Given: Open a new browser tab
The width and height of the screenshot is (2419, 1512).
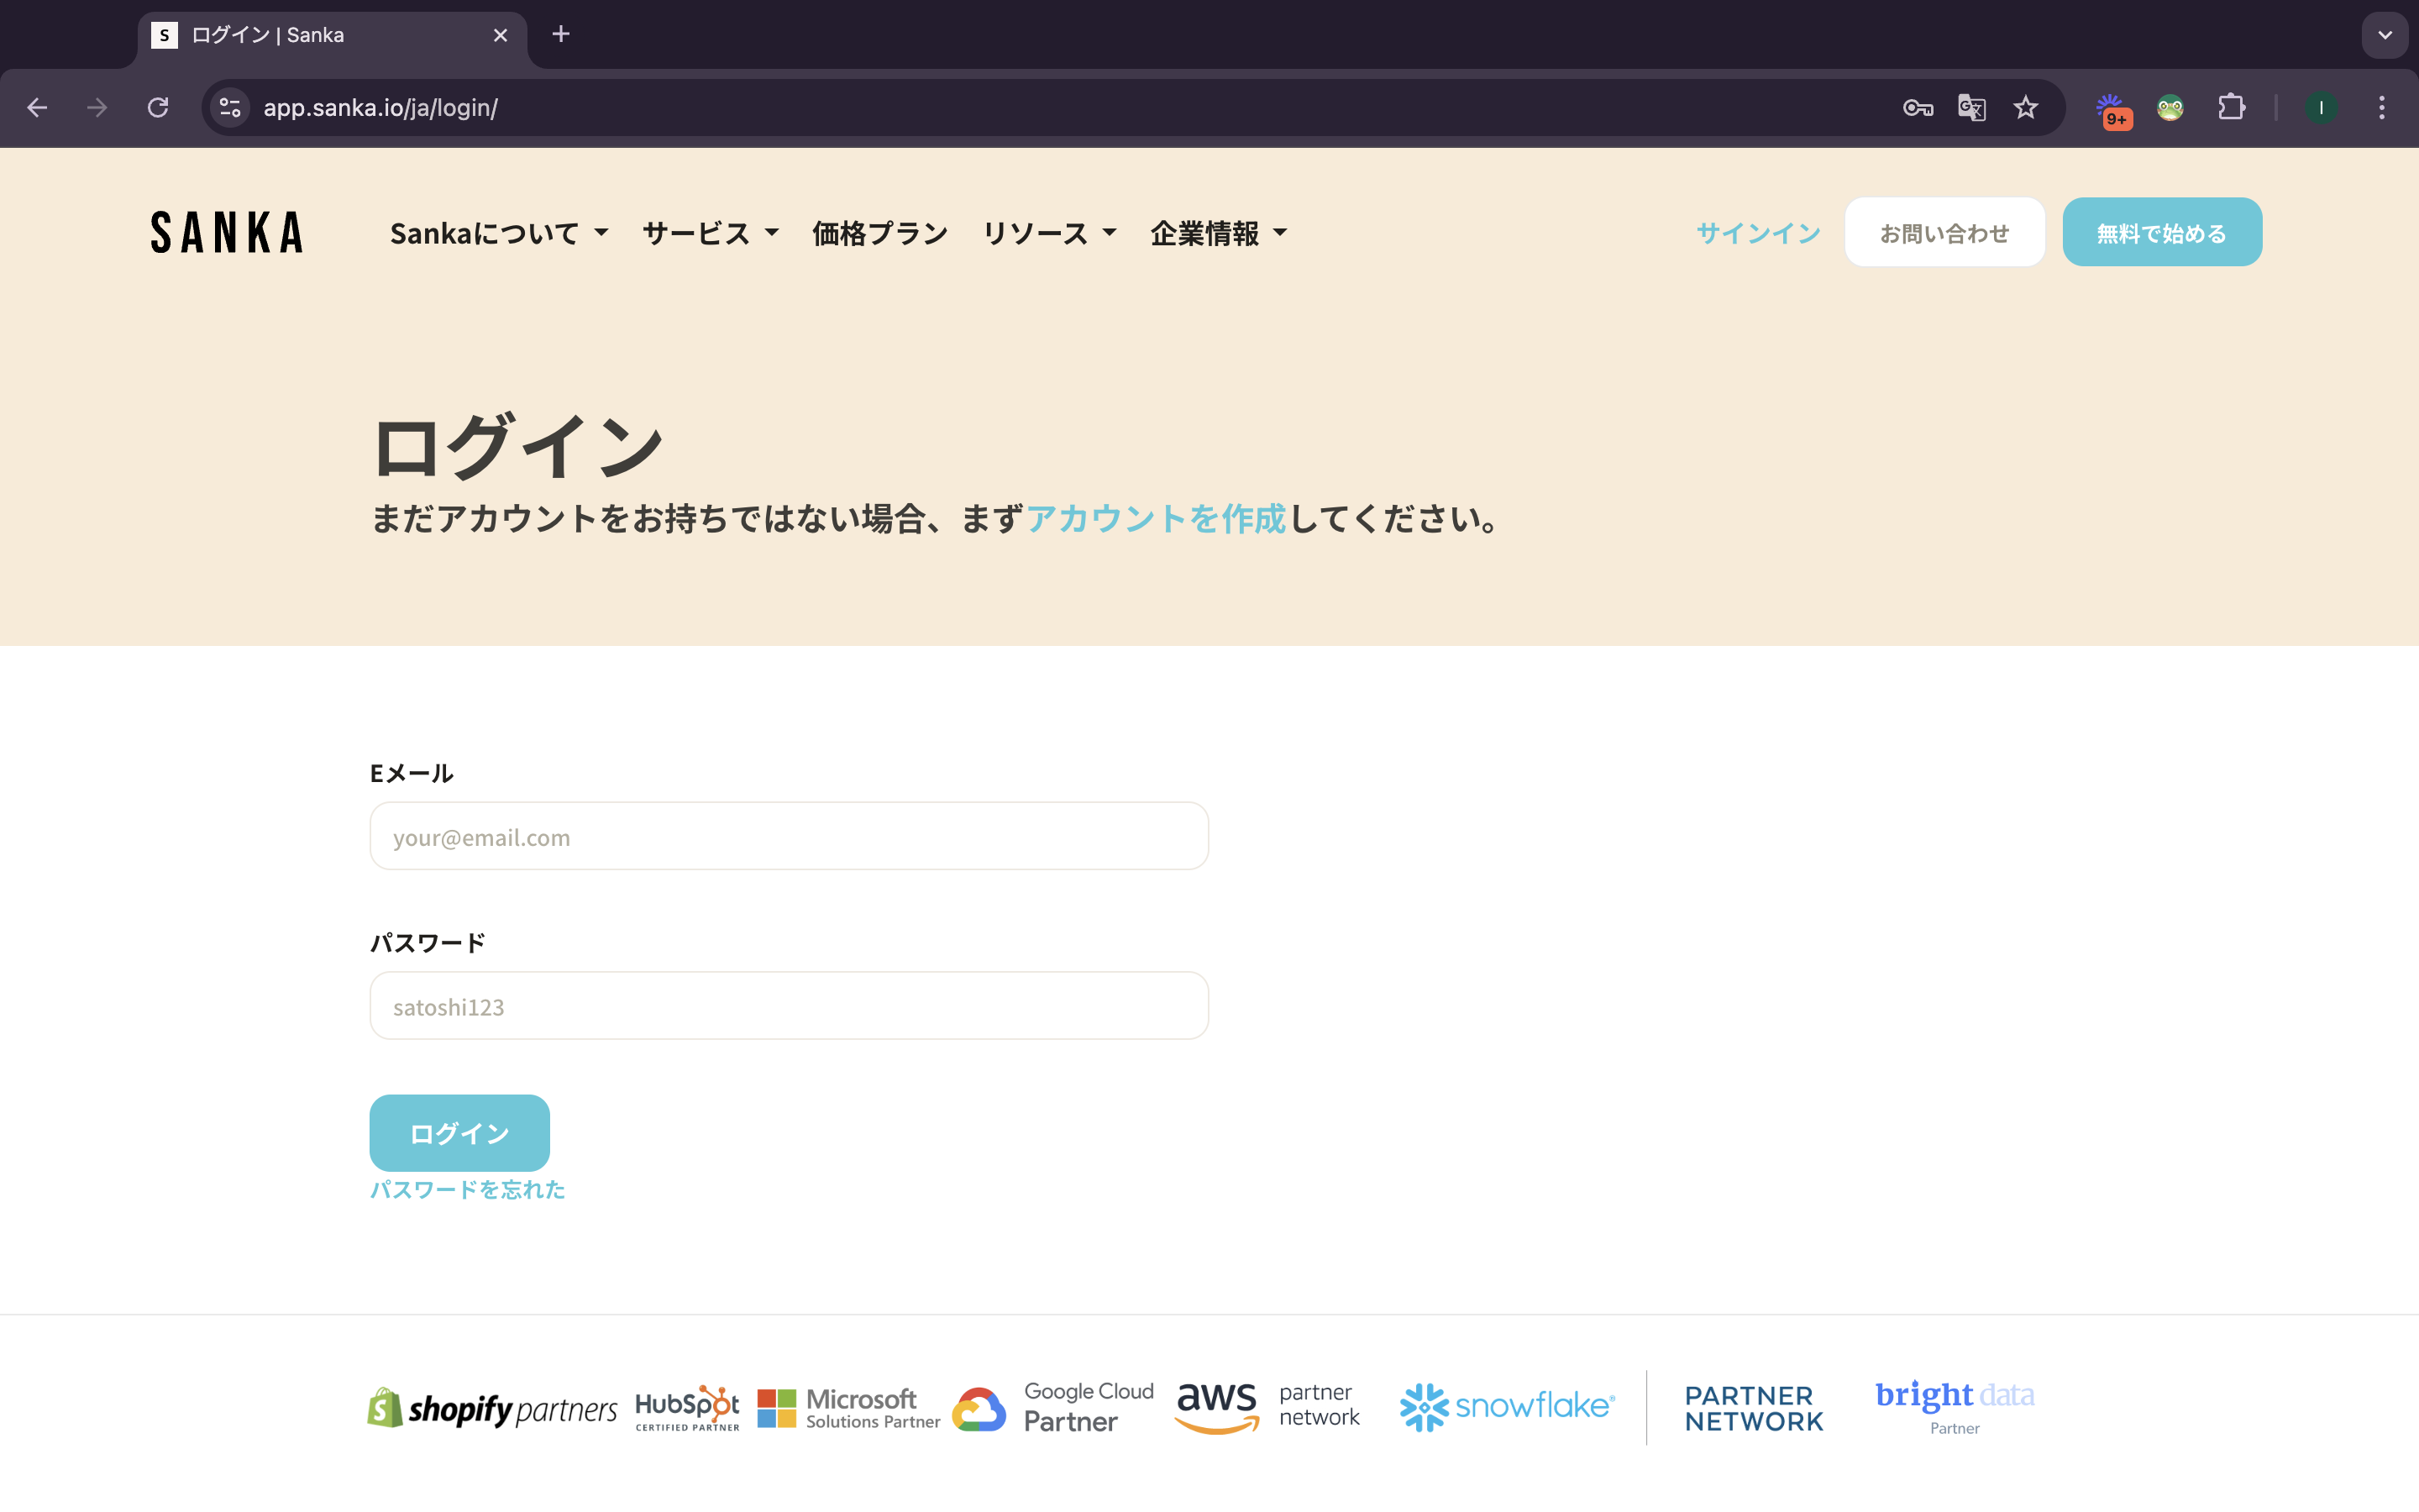Looking at the screenshot, I should 561,34.
